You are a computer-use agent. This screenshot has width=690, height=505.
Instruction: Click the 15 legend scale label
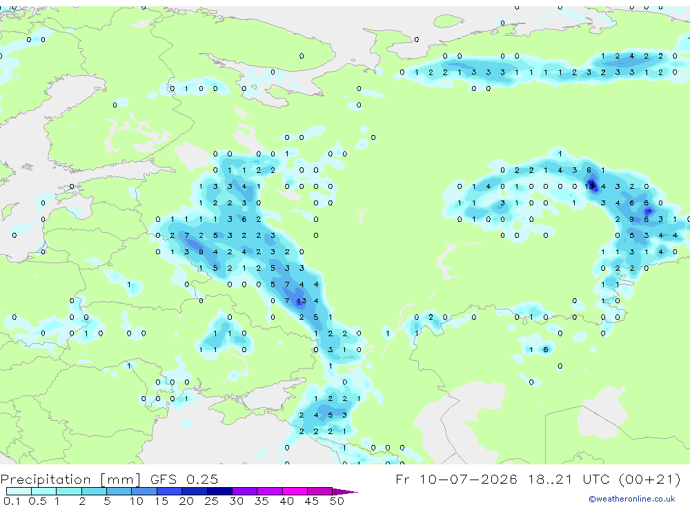(x=161, y=501)
